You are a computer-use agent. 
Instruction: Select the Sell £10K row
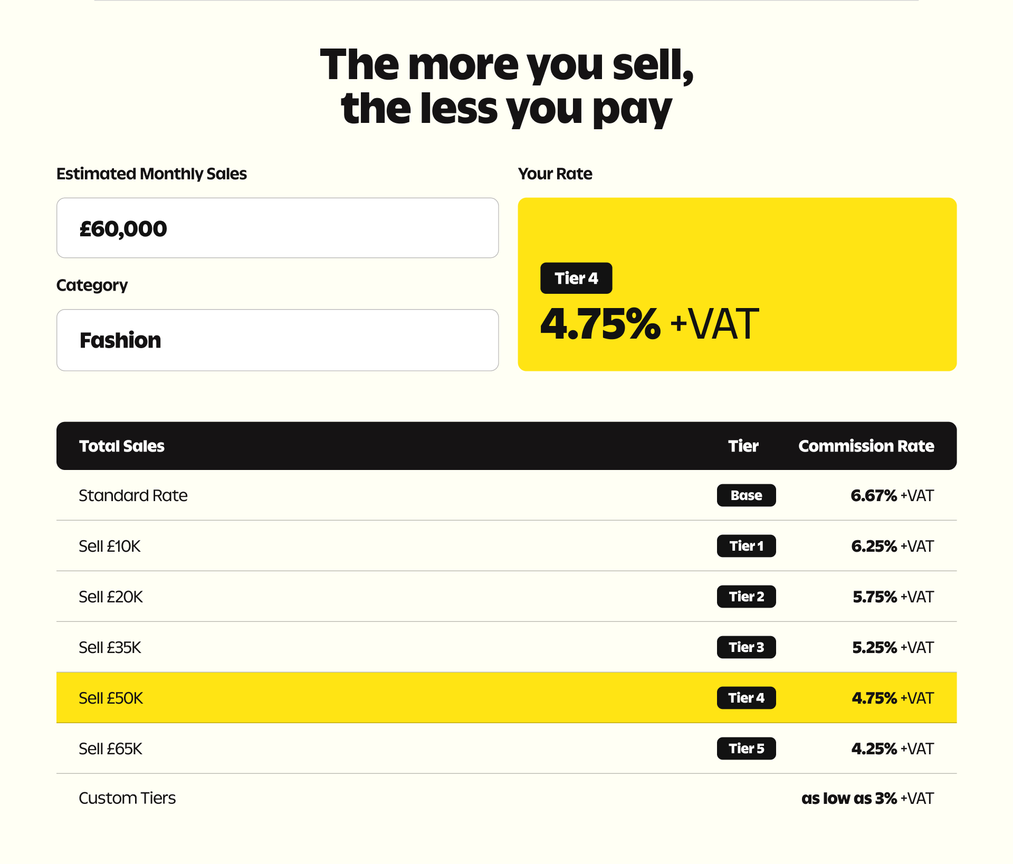click(506, 546)
